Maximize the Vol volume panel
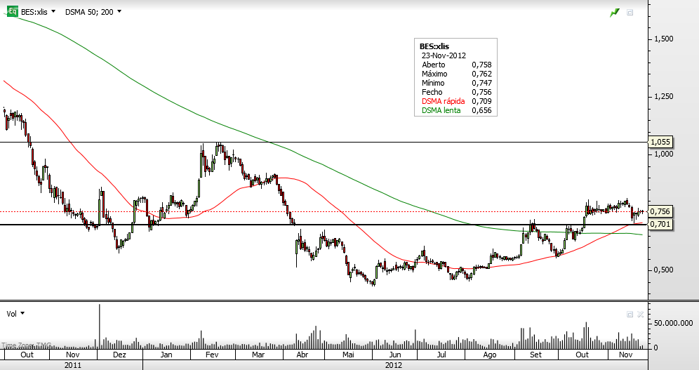 point(630,315)
